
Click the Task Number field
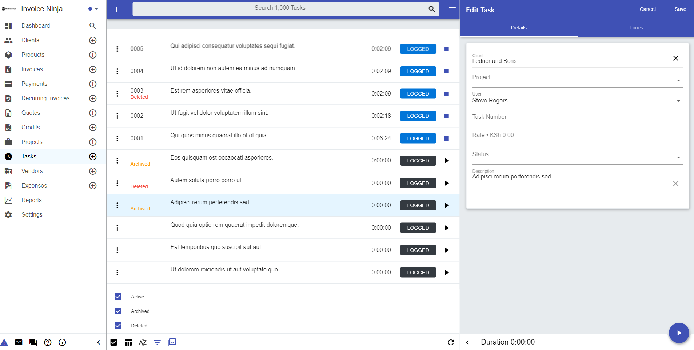(x=577, y=117)
